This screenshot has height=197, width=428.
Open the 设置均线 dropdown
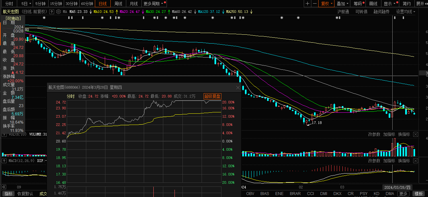[x=406, y=12]
